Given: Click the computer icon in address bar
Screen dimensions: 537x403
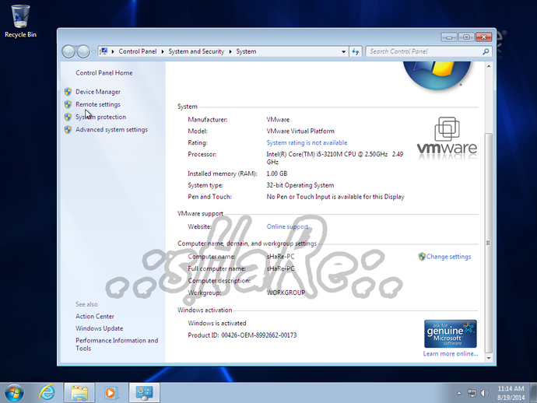Looking at the screenshot, I should (104, 51).
